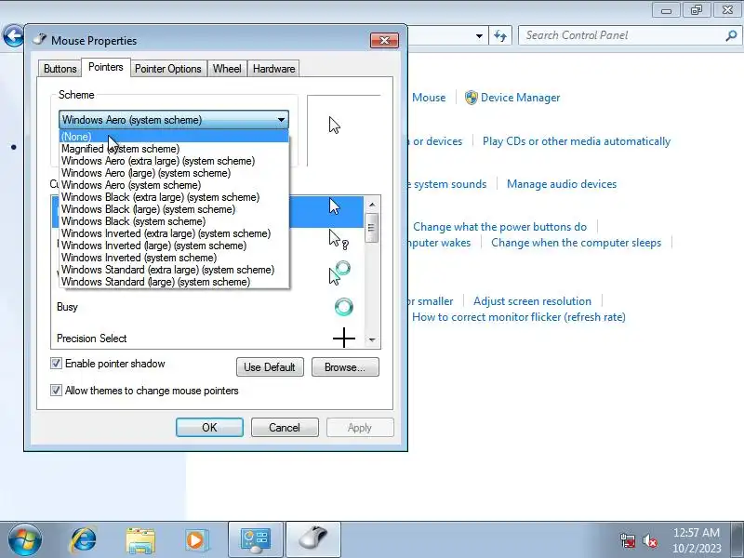This screenshot has height=558, width=744.
Task: Click the search magnifier icon
Action: point(731,35)
